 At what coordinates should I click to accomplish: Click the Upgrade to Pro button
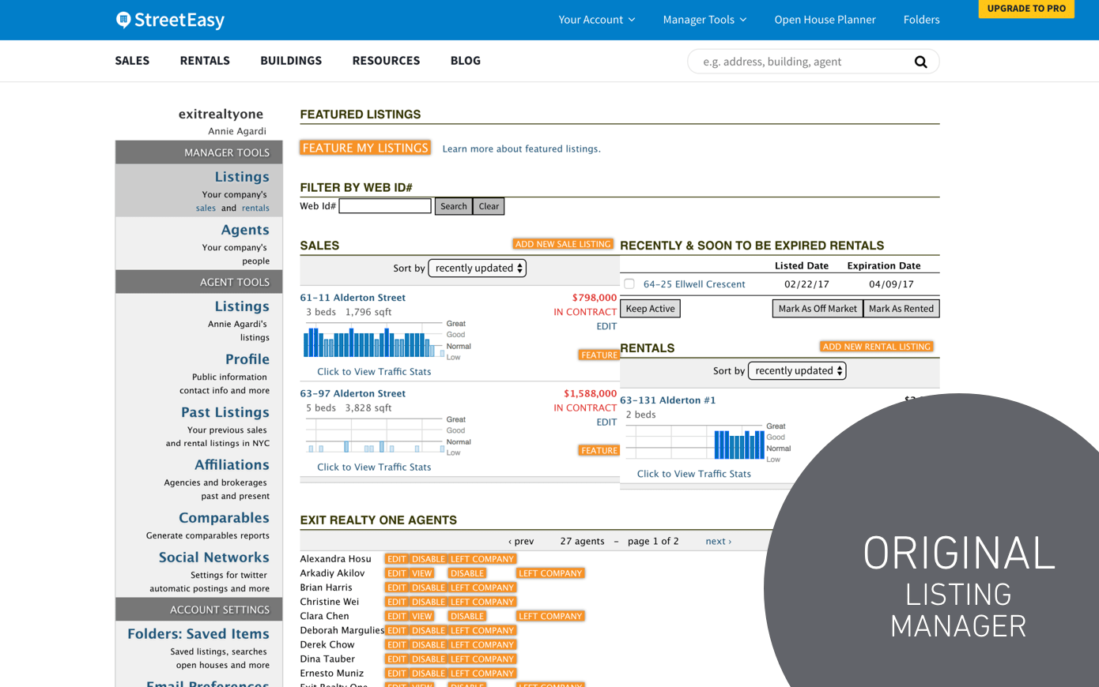(1026, 9)
